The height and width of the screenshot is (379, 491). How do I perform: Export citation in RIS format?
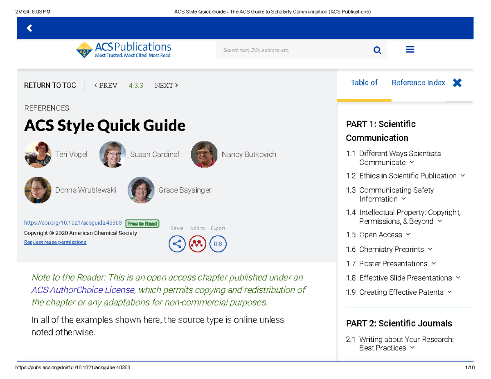tap(218, 244)
